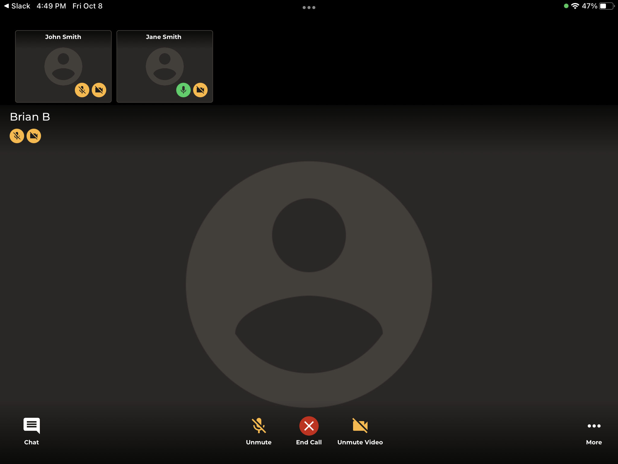Screen dimensions: 618x464
Task: Click Jane Smith's green microphone icon
Action: [183, 90]
